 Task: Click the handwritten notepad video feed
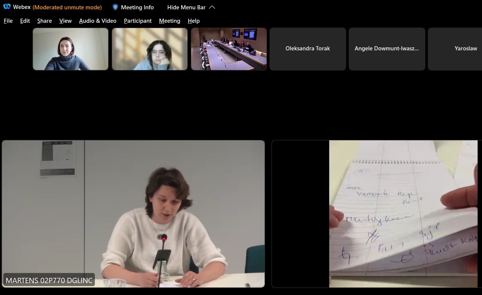point(403,214)
